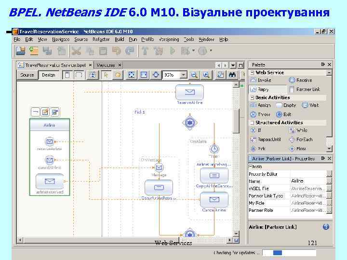Click the Zoom In magnifier icon
This screenshot has height=260, width=347.
[206, 75]
